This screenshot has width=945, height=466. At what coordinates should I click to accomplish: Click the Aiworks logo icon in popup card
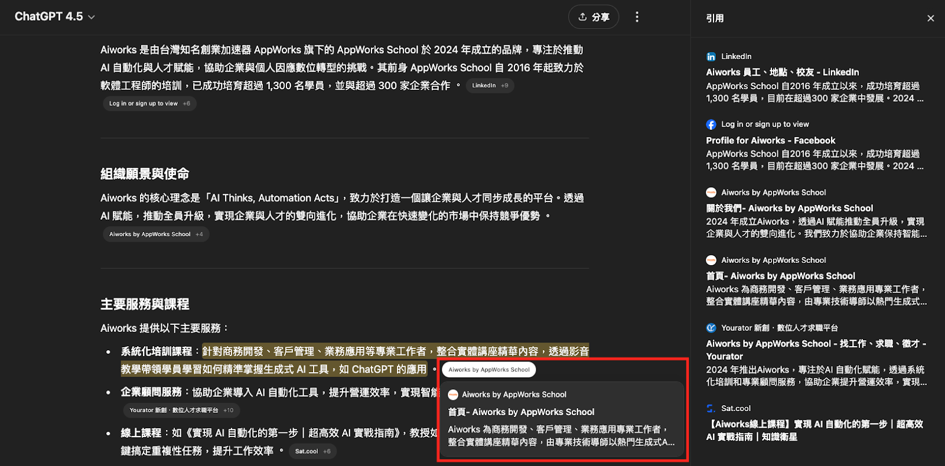(x=453, y=395)
